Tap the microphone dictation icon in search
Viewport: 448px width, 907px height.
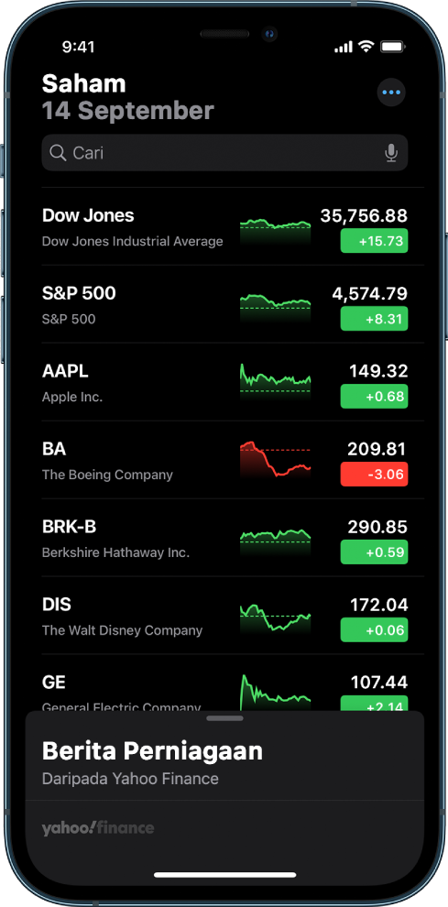pyautogui.click(x=391, y=153)
